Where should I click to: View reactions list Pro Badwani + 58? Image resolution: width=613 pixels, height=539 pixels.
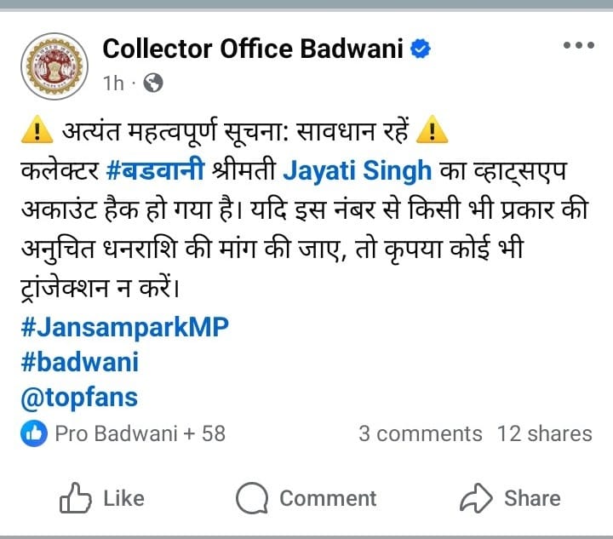click(140, 433)
